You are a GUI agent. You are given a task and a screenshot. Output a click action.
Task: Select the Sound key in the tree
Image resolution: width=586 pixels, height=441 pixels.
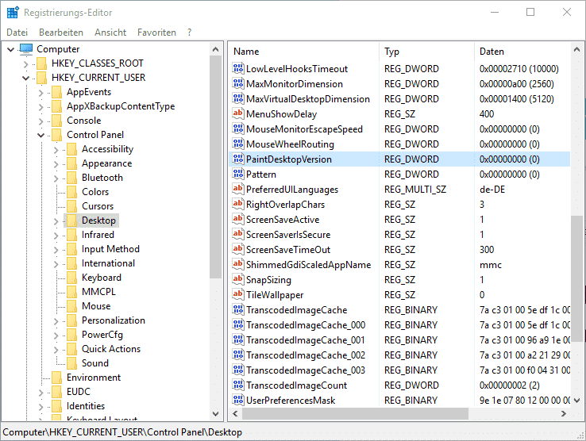(x=95, y=363)
